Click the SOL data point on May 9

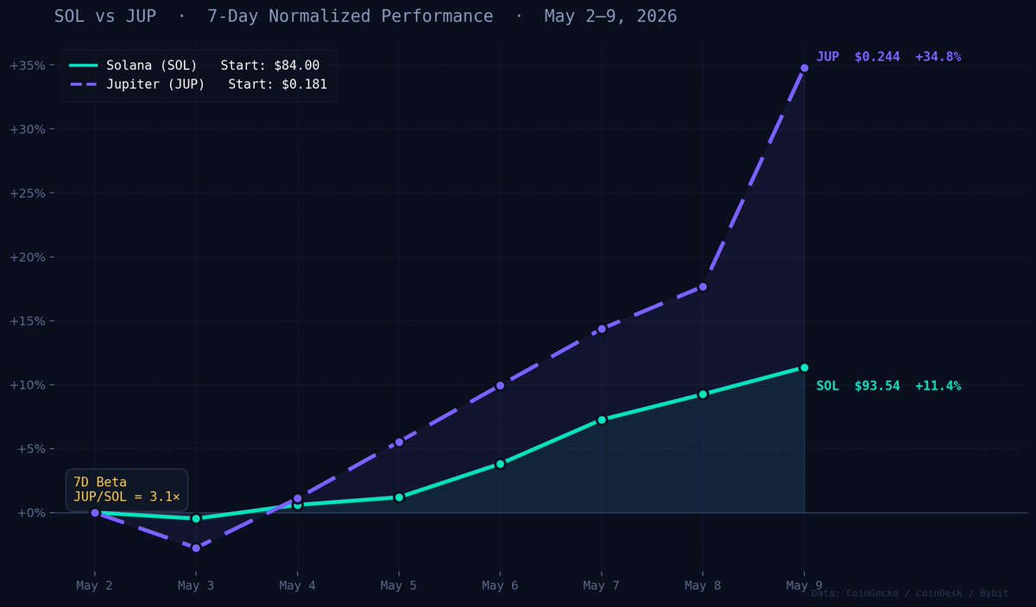[805, 368]
